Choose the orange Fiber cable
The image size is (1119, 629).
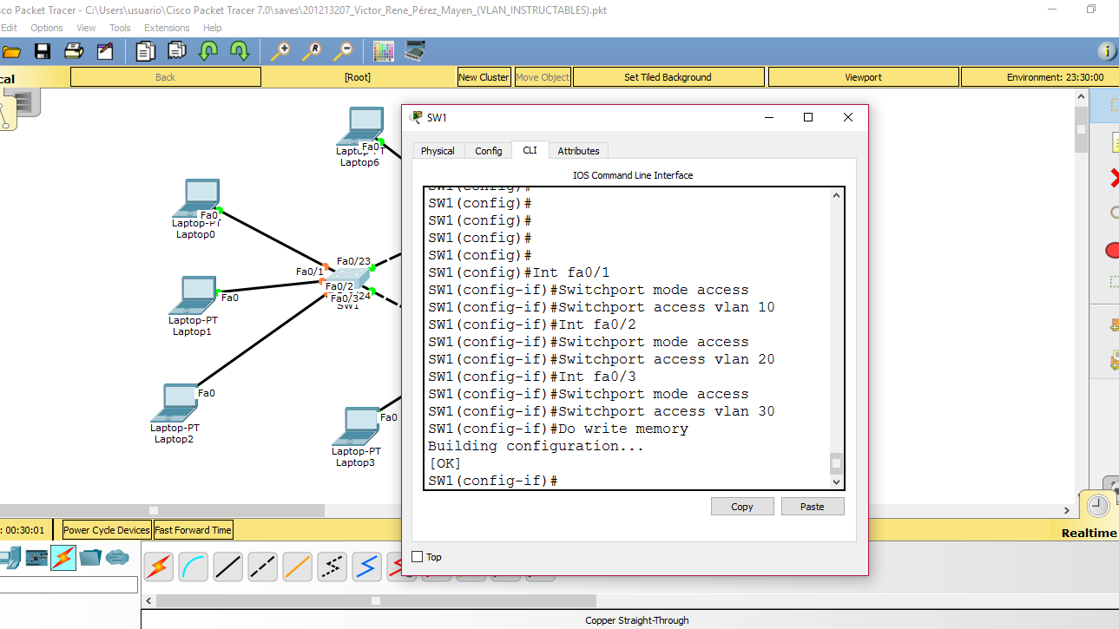[297, 567]
